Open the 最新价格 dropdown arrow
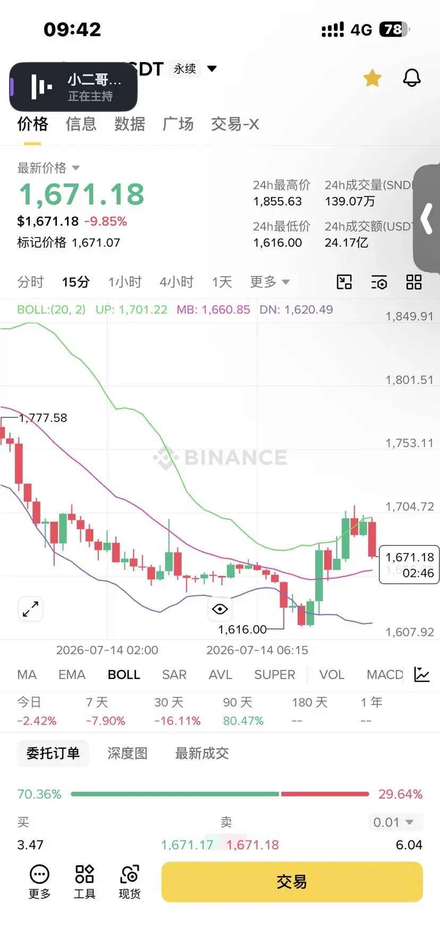 (75, 168)
